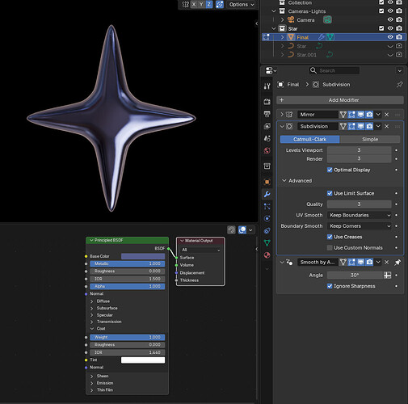Click mesh data icon on Final row
This screenshot has height=404, width=408.
(x=330, y=37)
